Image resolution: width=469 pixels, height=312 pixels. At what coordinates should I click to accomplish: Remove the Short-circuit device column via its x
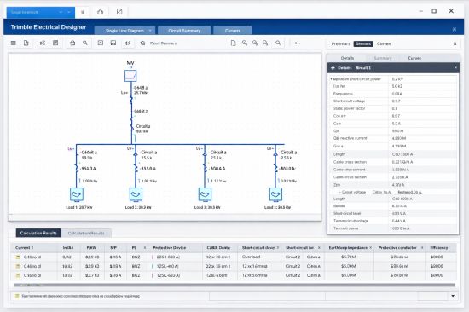click(x=278, y=248)
